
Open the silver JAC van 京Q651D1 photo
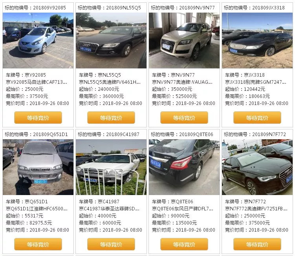tap(38, 167)
